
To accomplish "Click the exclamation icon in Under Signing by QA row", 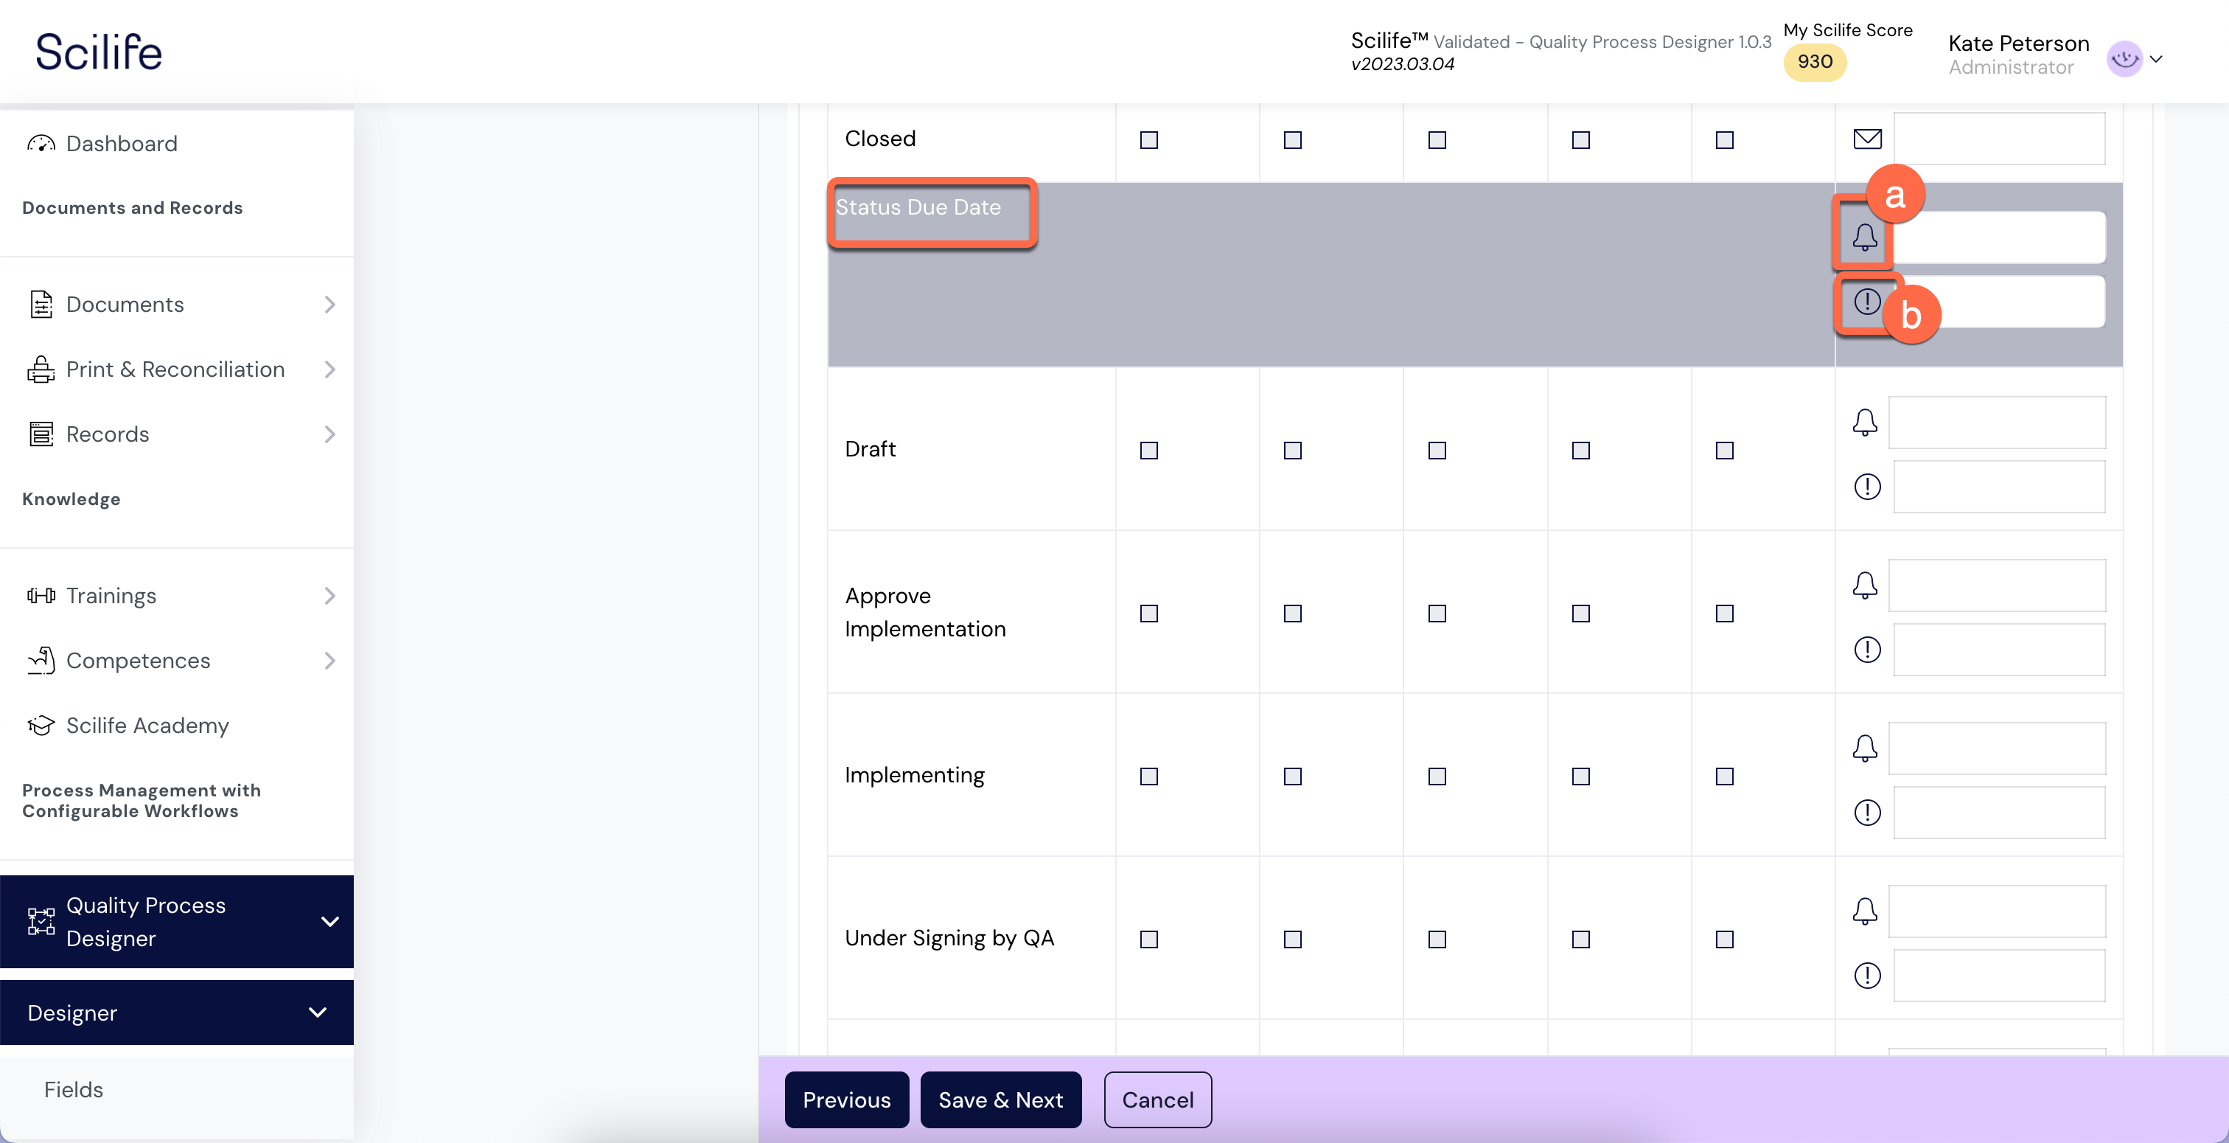I will tap(1867, 976).
